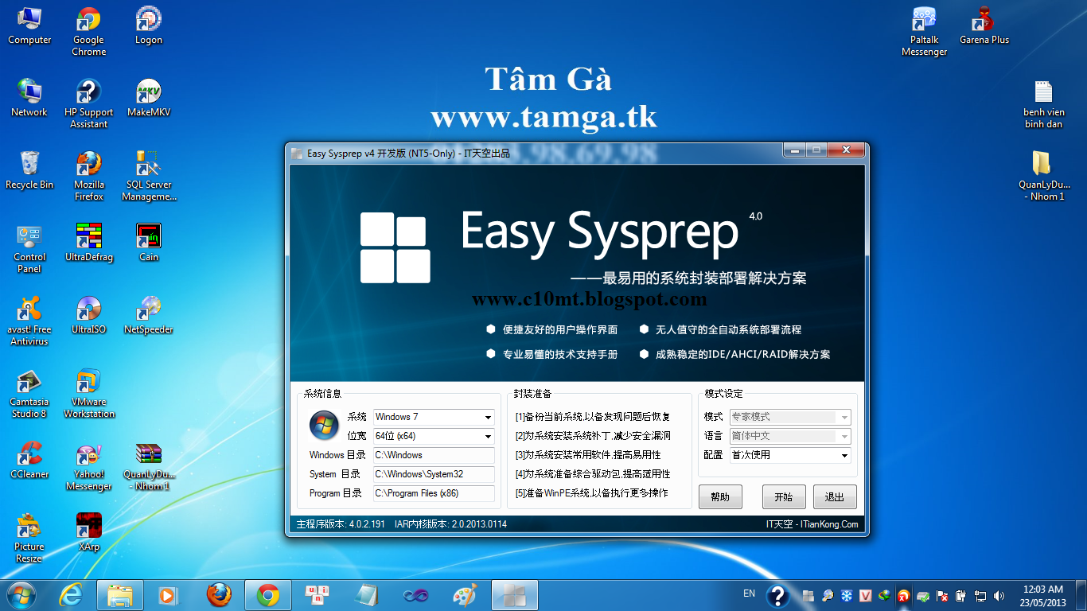1087x611 pixels.
Task: Click the Windows 目录 path field
Action: point(434,455)
